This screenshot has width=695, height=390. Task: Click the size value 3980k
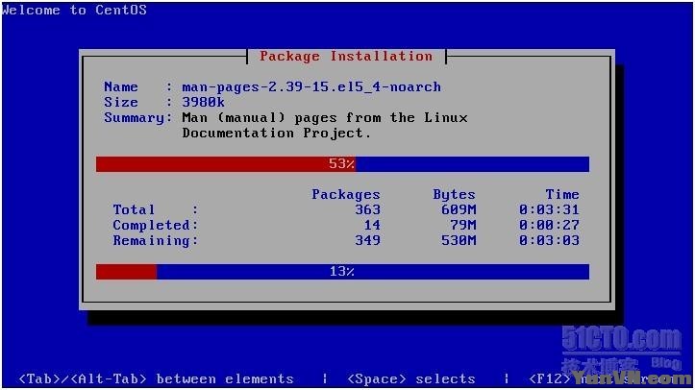point(203,102)
